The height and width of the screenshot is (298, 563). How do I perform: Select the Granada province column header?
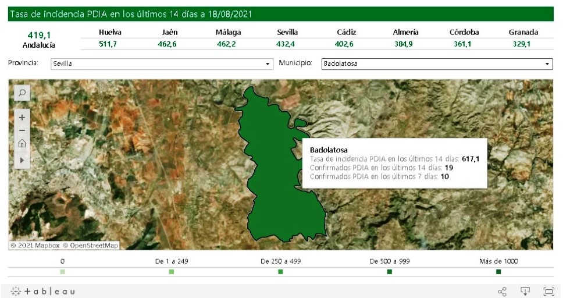coord(523,33)
